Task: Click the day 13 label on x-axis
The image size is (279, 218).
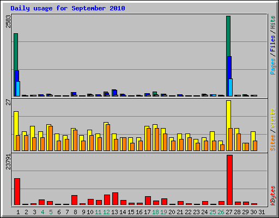Action: [x=114, y=212]
